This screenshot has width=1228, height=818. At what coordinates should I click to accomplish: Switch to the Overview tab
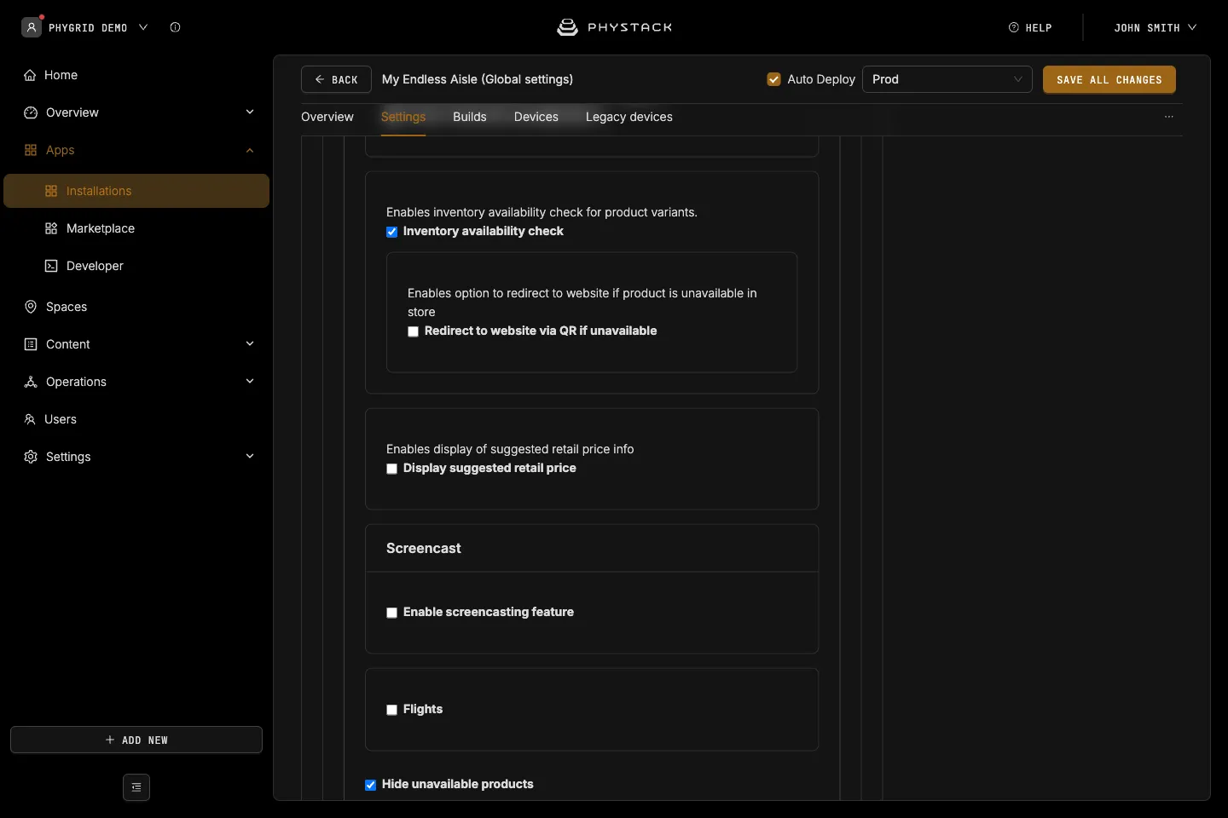(327, 117)
